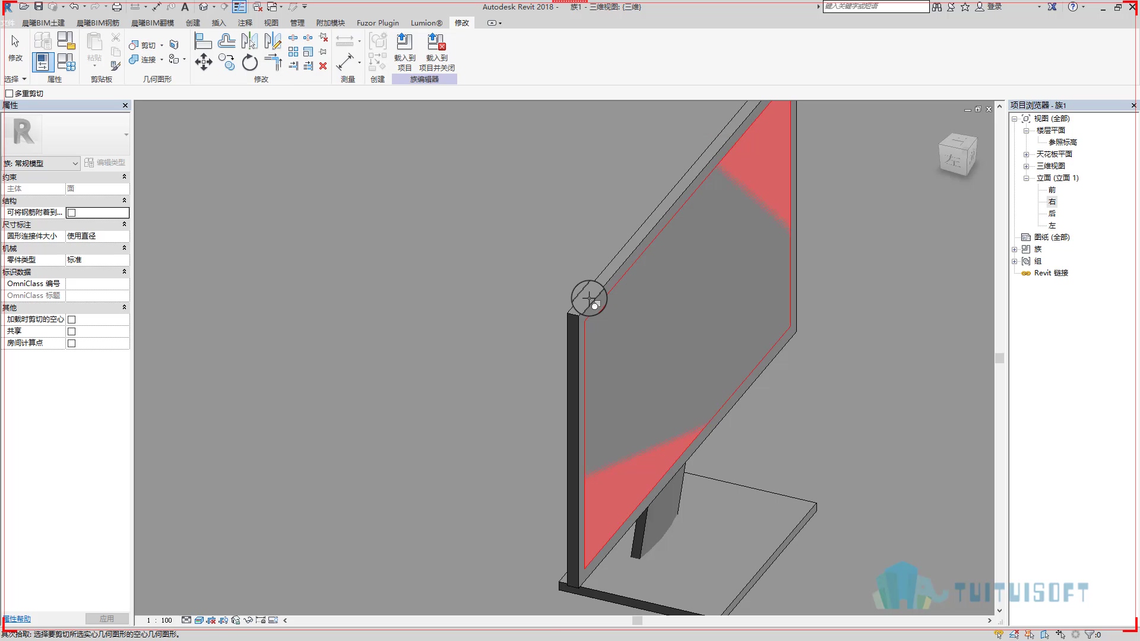Viewport: 1140px width, 641px height.
Task: Click the Rotate tool icon
Action: click(x=250, y=62)
